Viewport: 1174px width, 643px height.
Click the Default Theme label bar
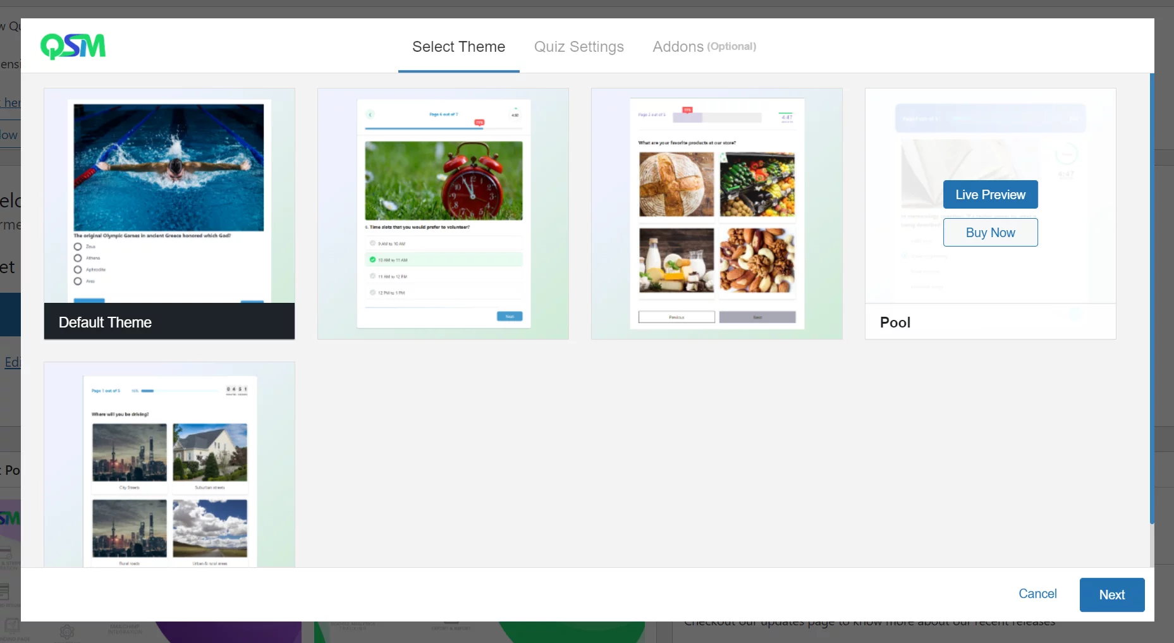[169, 321]
